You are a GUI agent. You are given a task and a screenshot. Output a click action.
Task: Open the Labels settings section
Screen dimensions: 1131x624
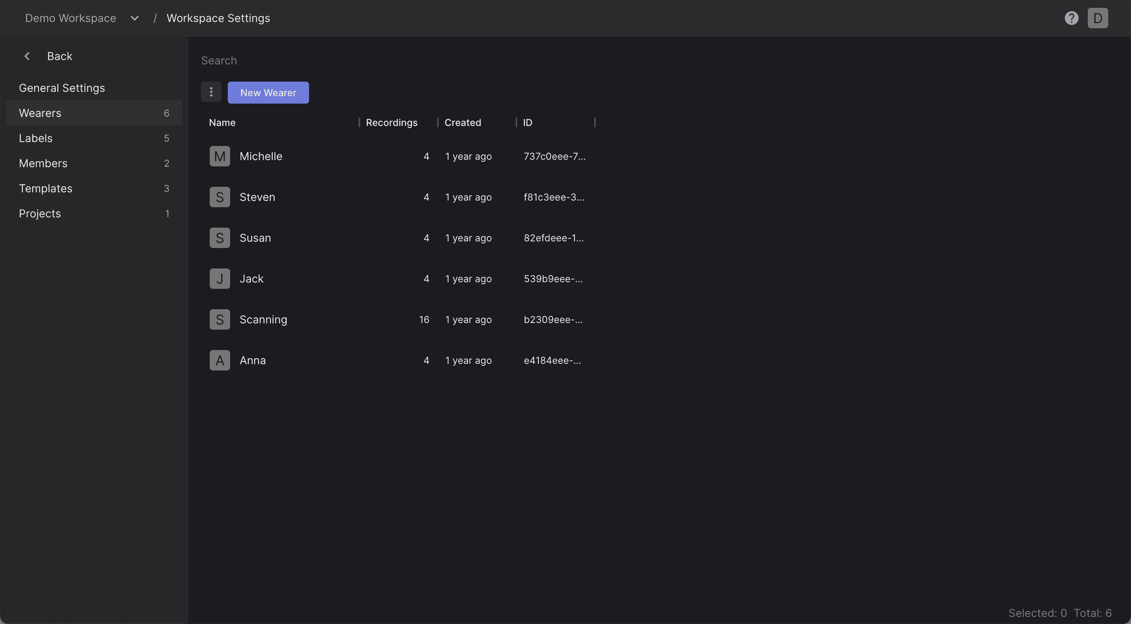tap(36, 138)
